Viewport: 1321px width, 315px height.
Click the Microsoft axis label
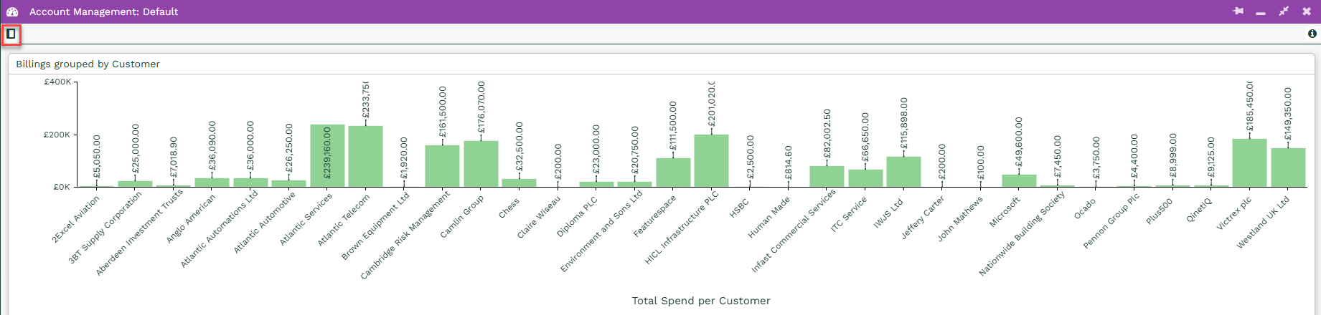[x=1005, y=213]
